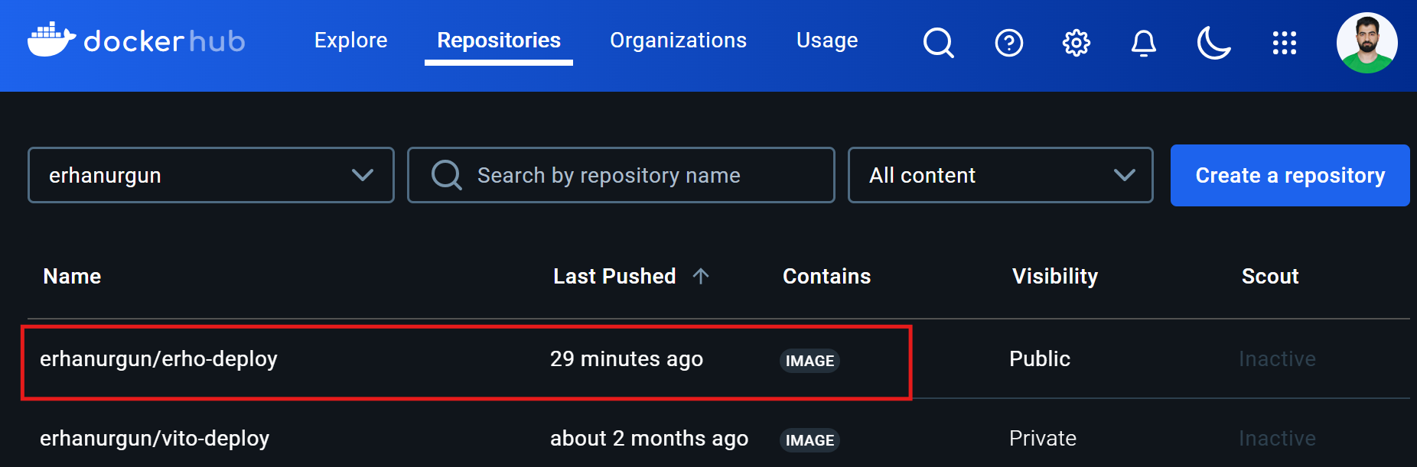
Task: Click the Visibility column header
Action: click(x=1055, y=276)
